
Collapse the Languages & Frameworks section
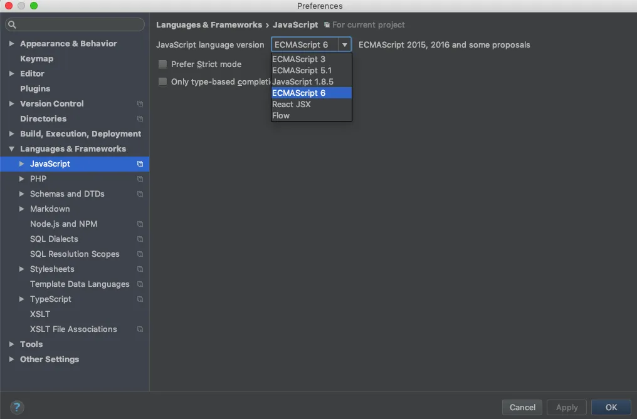coord(11,149)
